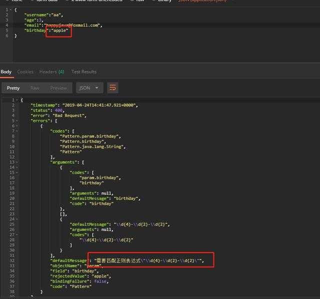The width and height of the screenshot is (320, 299).
Task: Click "arguments": null at line 19
Action: coord(91,193)
